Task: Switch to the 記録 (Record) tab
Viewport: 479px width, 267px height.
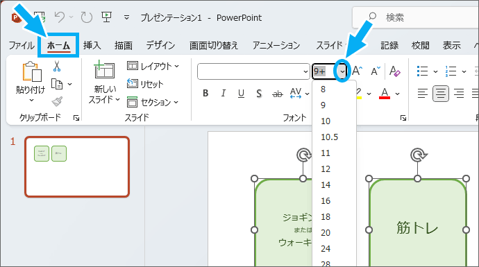Action: point(389,46)
